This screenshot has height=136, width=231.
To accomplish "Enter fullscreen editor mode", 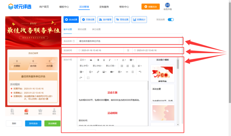I will [88, 78].
